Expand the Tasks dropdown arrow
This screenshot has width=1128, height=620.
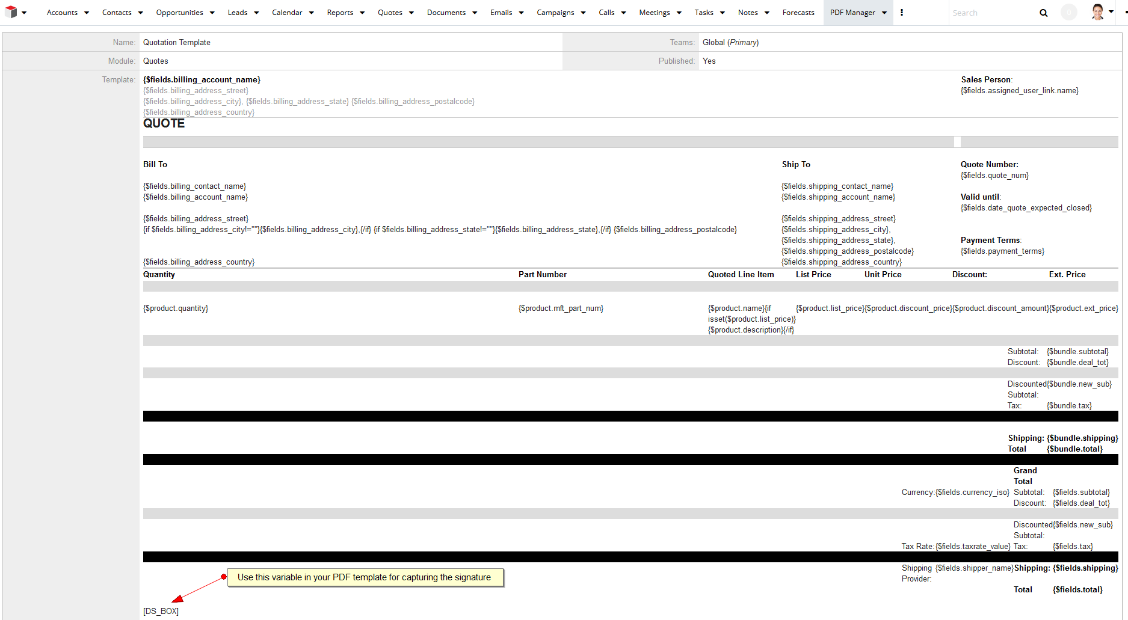(x=723, y=13)
